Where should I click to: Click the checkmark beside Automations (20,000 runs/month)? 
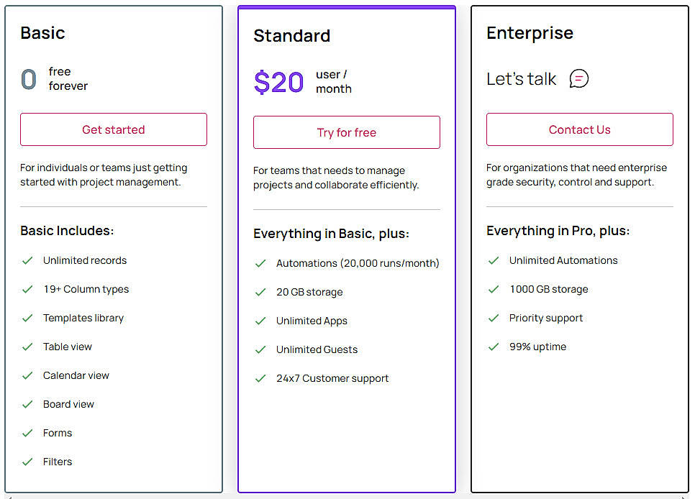click(260, 263)
